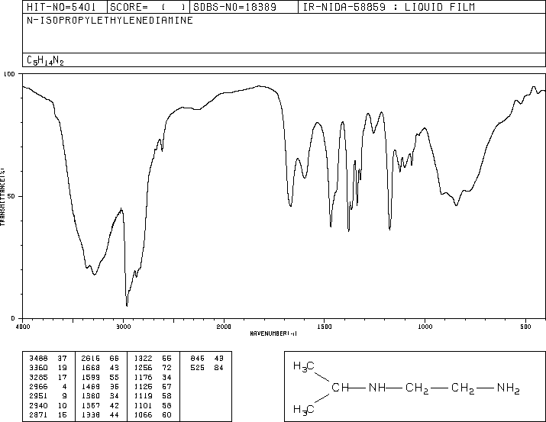
Task: Select the SDBS-NO=18389 header text
Action: [234, 8]
